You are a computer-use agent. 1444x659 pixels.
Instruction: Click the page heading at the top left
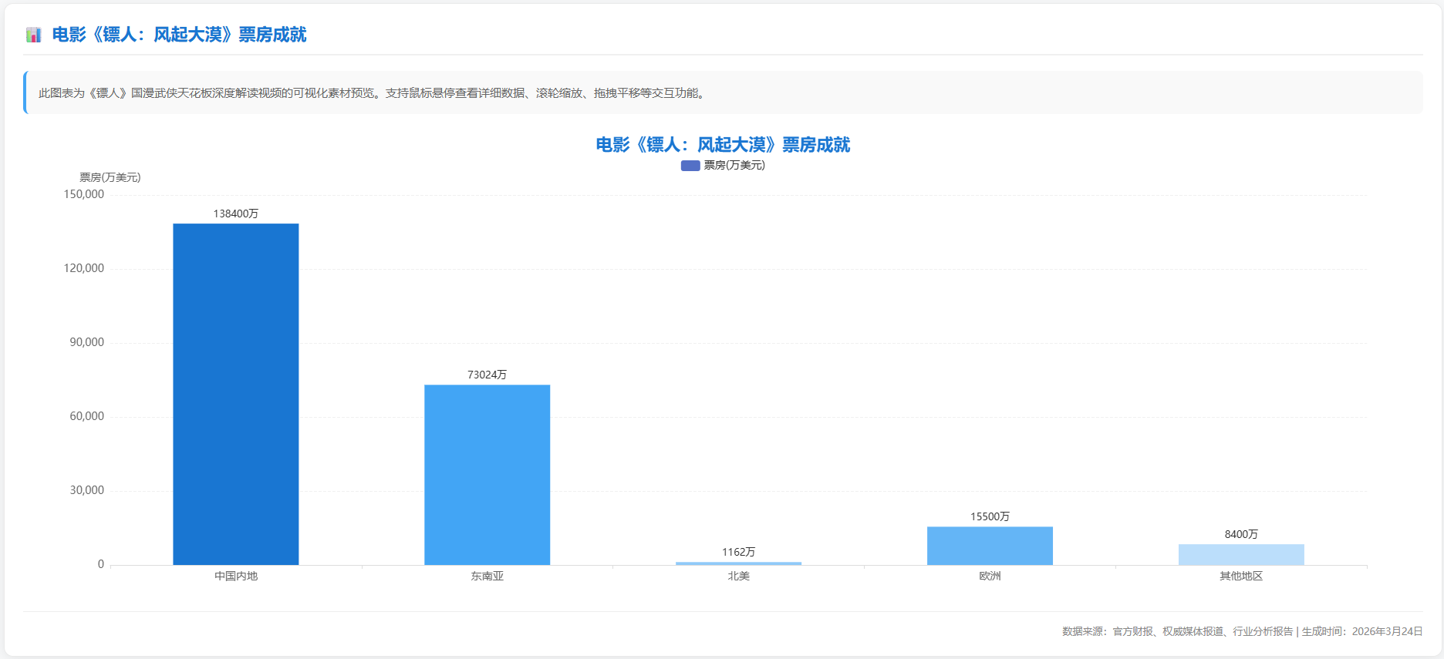pyautogui.click(x=179, y=35)
